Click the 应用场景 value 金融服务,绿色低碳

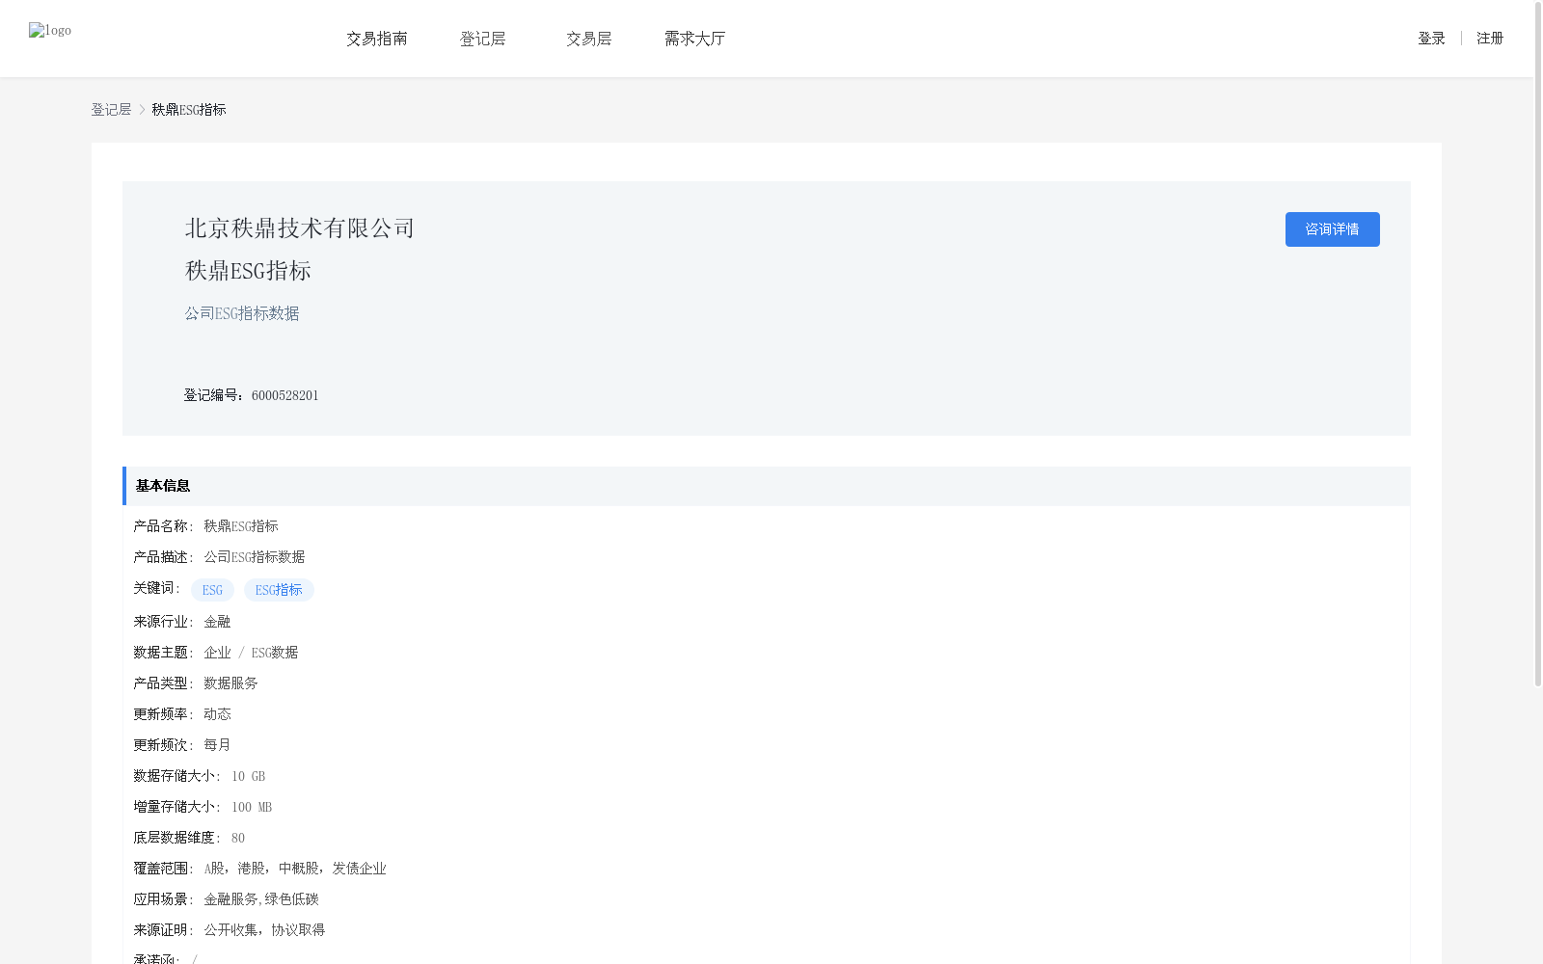click(x=261, y=899)
